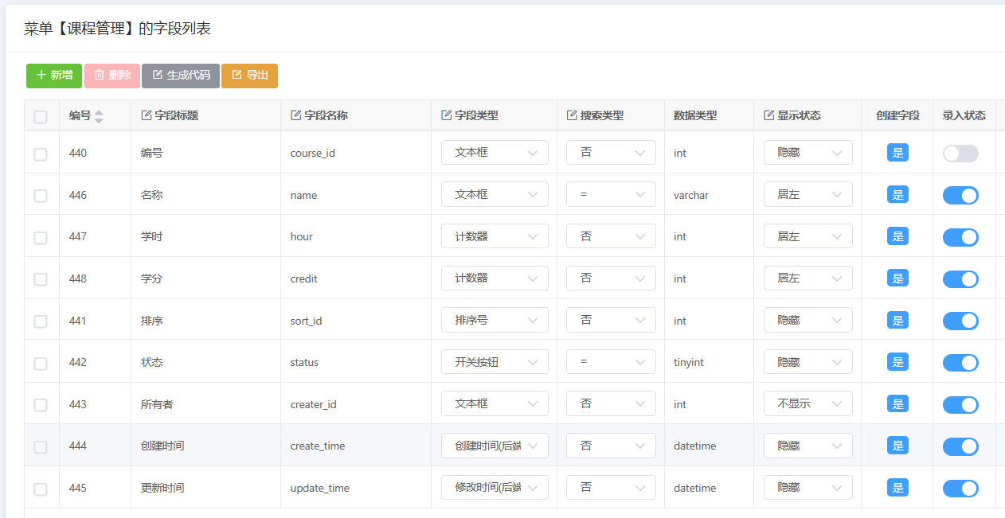Screen dimensions: 1005x518
Task: Open the 字段类型 dropdown for status row
Action: [495, 362]
